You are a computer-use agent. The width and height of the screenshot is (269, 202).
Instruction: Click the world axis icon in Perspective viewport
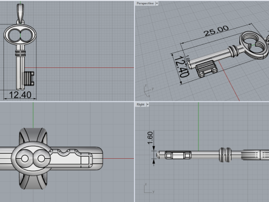[149, 91]
